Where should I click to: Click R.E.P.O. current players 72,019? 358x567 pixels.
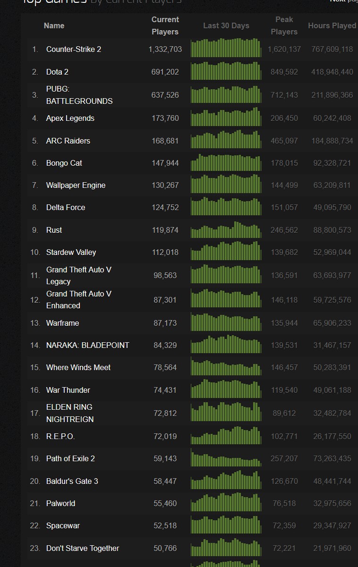click(x=165, y=436)
